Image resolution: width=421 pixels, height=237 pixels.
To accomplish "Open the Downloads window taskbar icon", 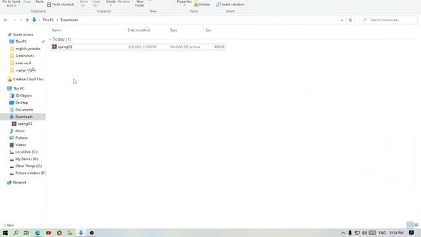I will 81,232.
